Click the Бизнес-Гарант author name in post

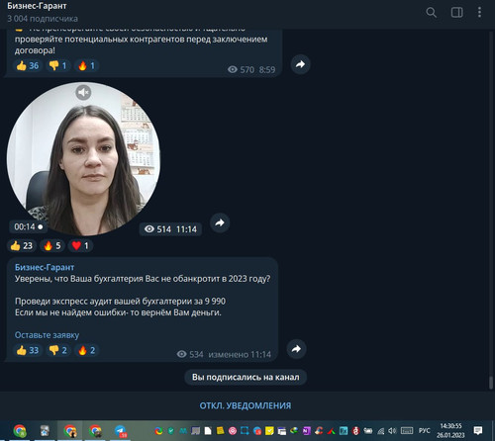click(x=45, y=267)
